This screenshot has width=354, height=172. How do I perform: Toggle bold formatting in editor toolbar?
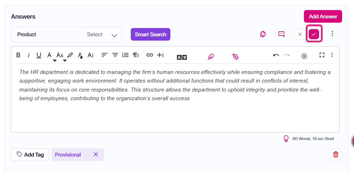(18, 55)
